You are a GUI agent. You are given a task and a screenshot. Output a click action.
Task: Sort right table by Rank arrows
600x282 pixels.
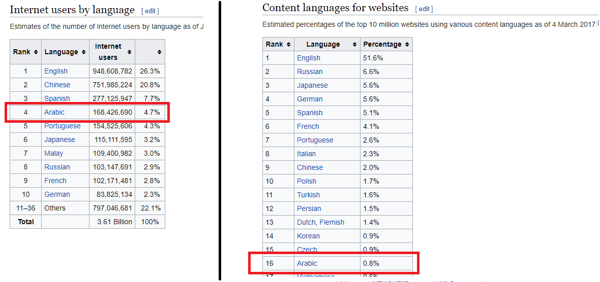coord(288,45)
